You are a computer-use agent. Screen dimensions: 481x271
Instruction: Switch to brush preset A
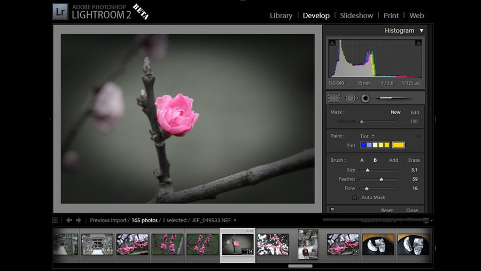tap(362, 160)
